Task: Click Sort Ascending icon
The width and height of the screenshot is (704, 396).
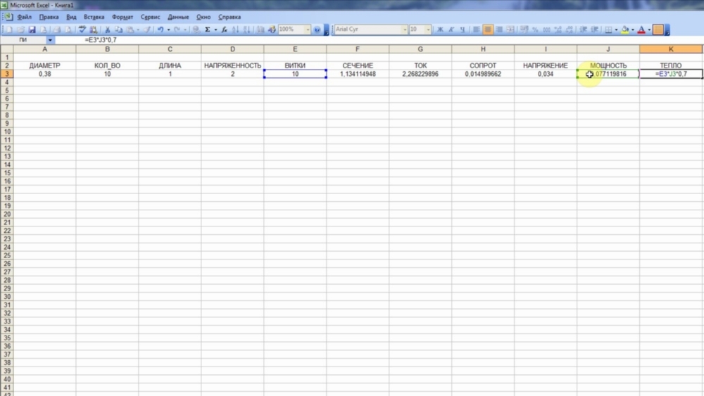Action: click(x=235, y=29)
